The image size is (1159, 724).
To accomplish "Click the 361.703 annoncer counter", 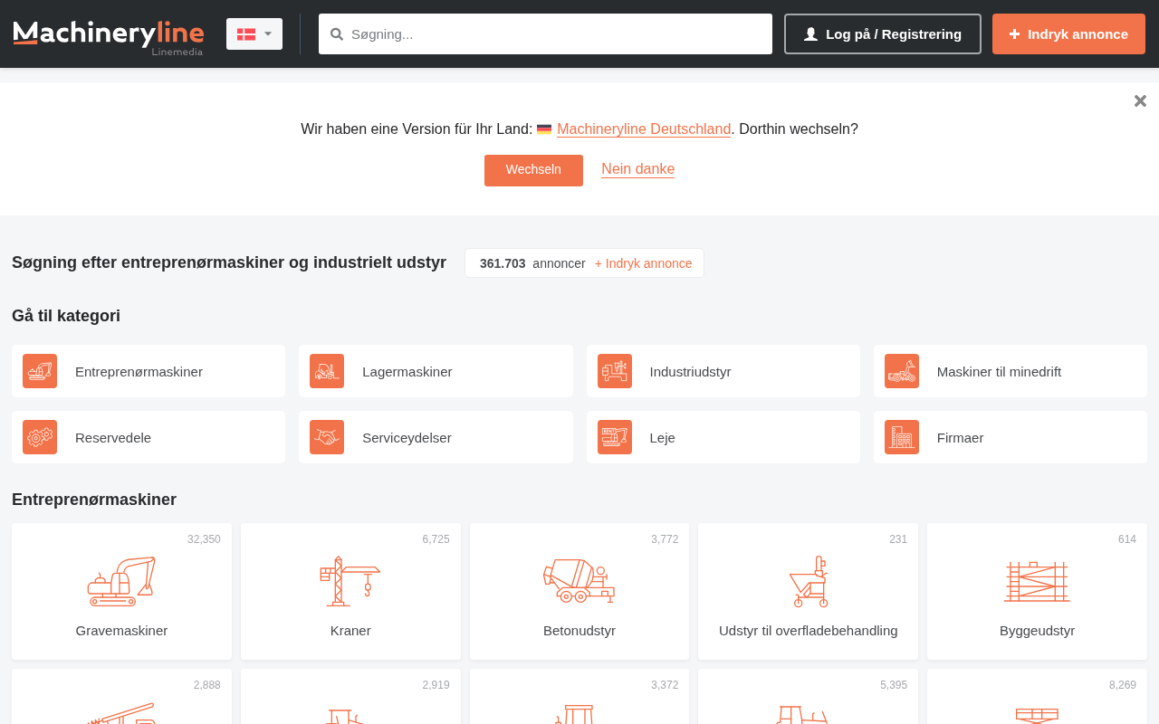I will pos(532,263).
